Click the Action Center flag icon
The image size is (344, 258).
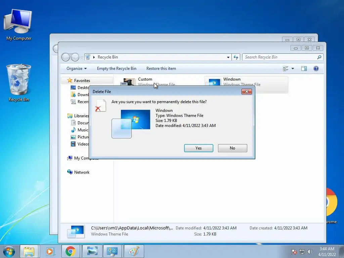pos(294,252)
